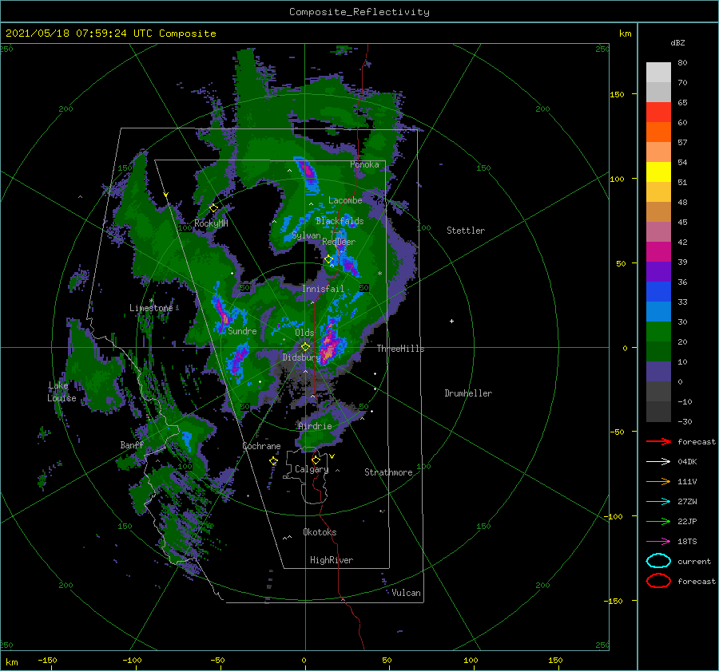Click the Cochrane label
This screenshot has width=719, height=671.
pyautogui.click(x=261, y=446)
